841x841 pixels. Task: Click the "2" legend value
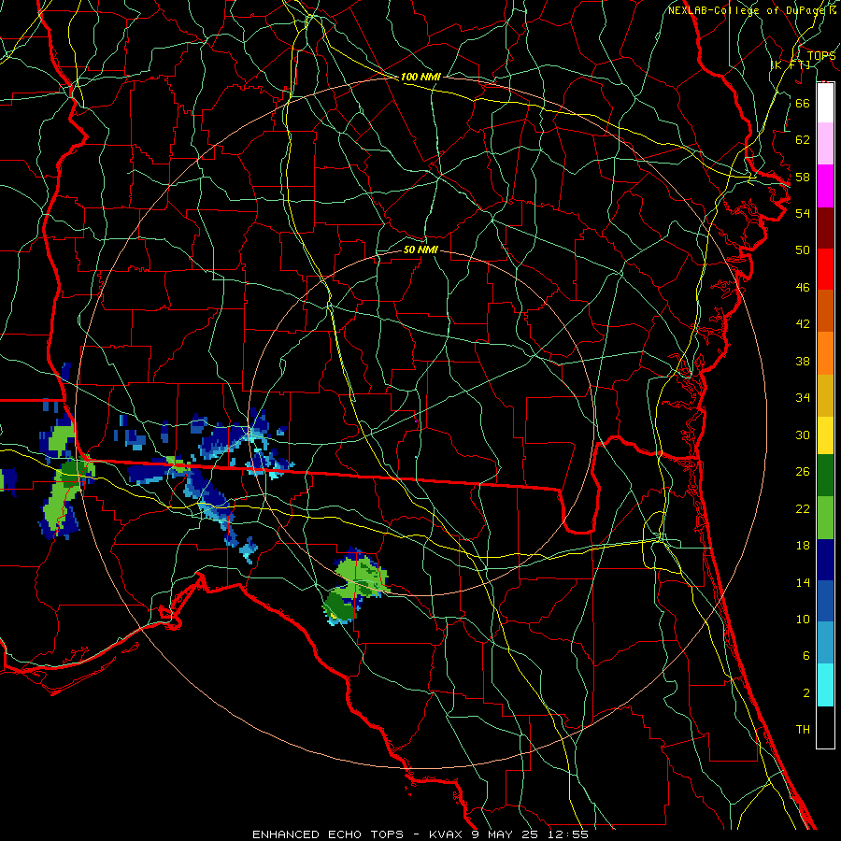806,693
